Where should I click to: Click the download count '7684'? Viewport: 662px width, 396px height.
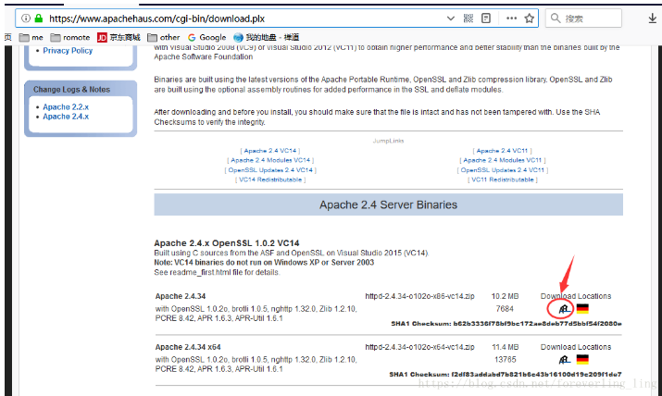click(505, 309)
